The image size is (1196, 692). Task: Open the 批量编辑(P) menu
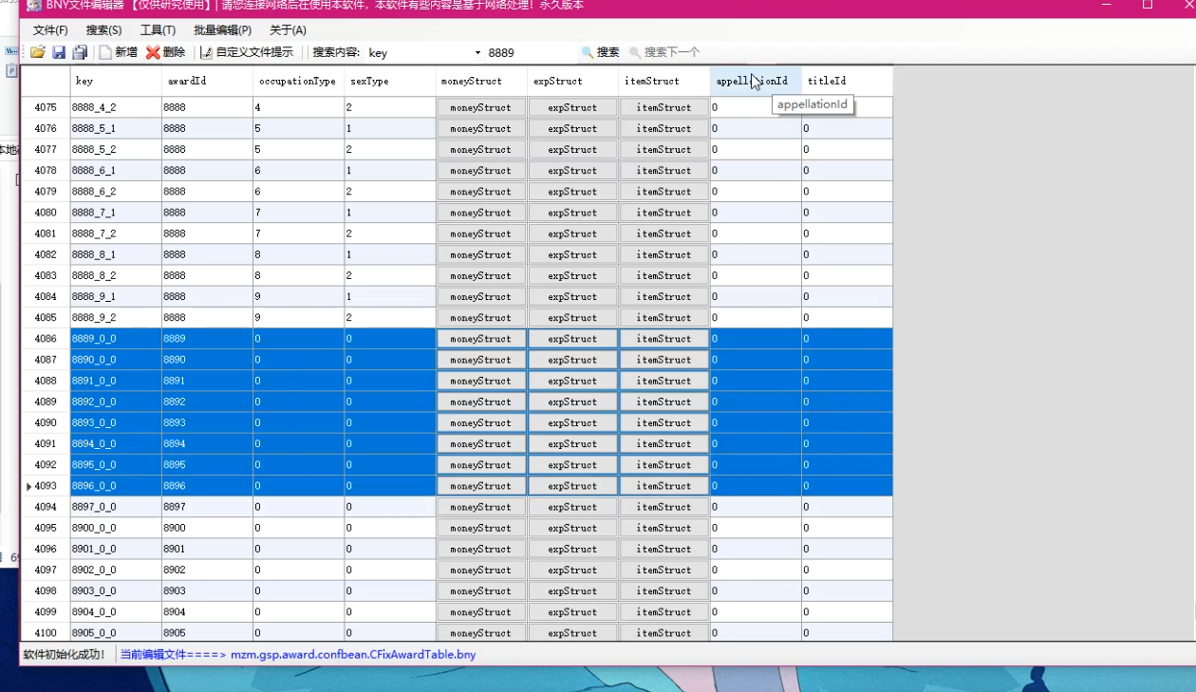(x=222, y=30)
